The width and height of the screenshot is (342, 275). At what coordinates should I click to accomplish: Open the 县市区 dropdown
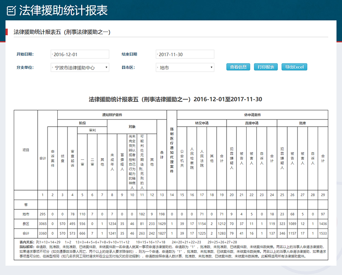pyautogui.click(x=185, y=67)
